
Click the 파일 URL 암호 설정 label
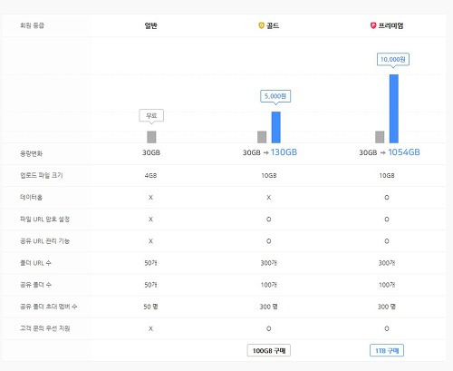click(44, 220)
